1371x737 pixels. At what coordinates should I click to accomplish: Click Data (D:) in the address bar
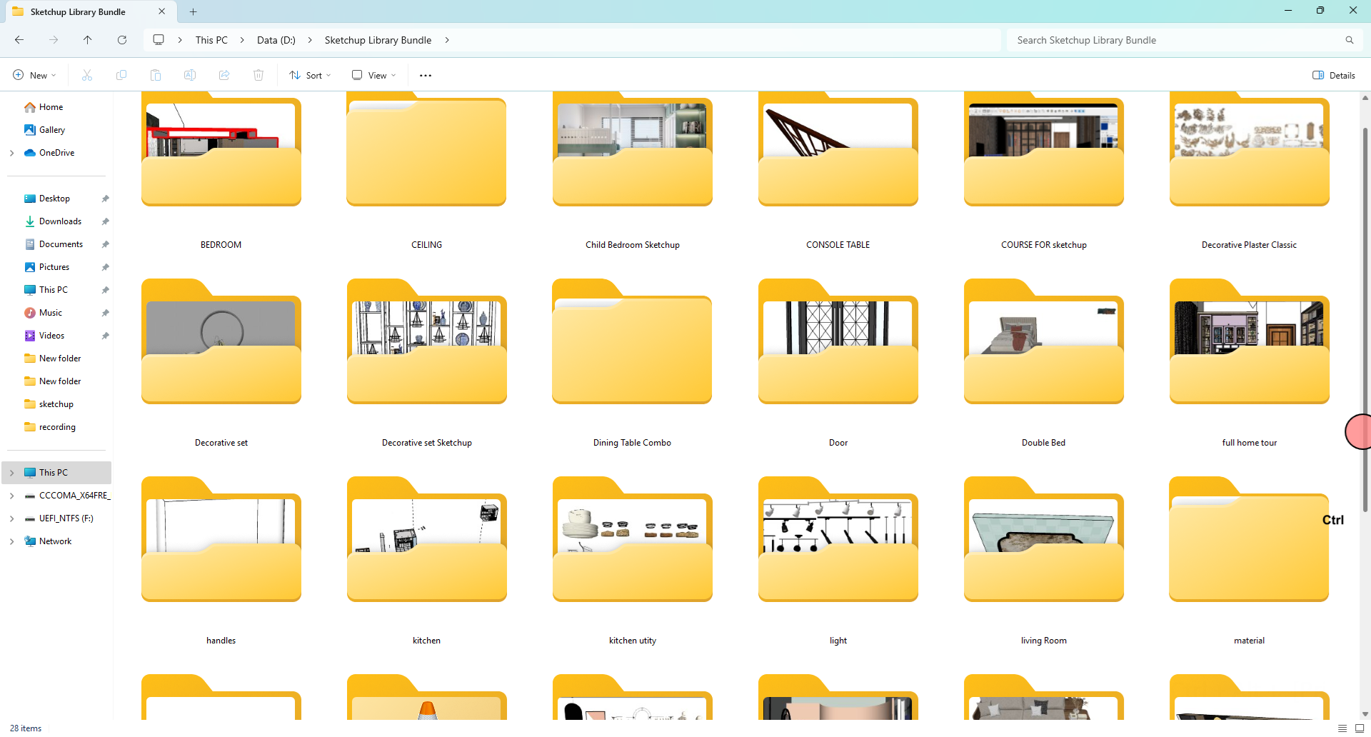[276, 40]
